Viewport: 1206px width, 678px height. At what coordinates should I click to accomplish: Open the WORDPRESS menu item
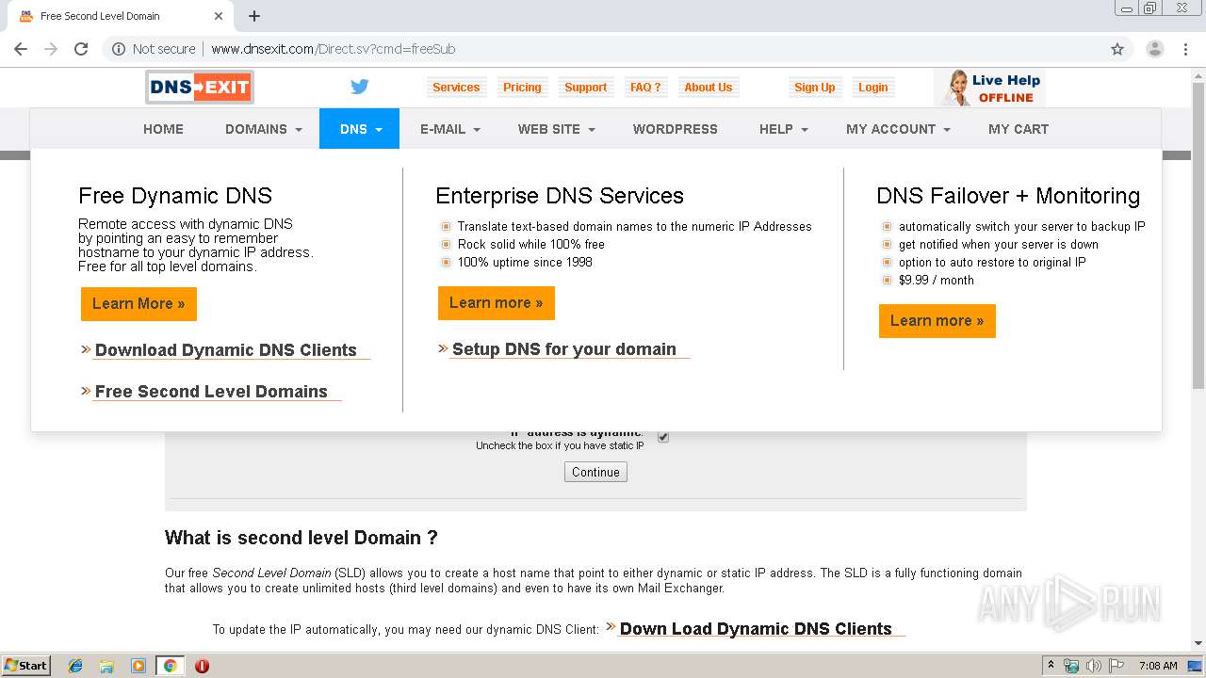[675, 129]
